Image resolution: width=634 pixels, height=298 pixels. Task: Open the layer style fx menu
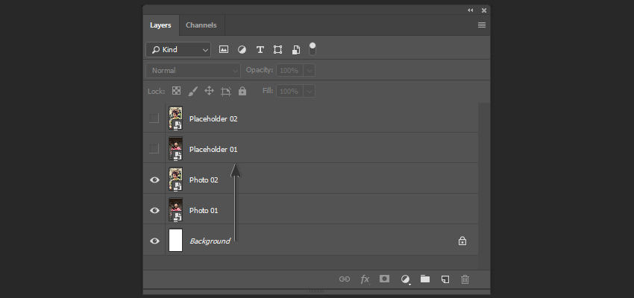click(x=365, y=279)
